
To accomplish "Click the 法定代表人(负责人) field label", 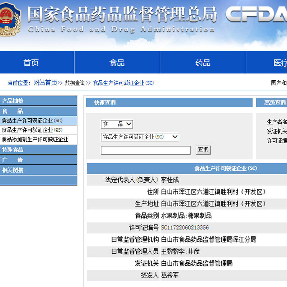I will 132,180.
